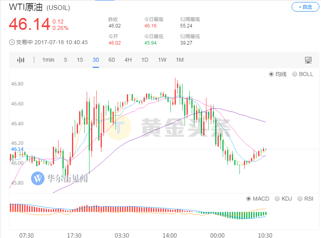Open the fullscreen monitor icon
This screenshot has height=238, width=321.
click(308, 60)
